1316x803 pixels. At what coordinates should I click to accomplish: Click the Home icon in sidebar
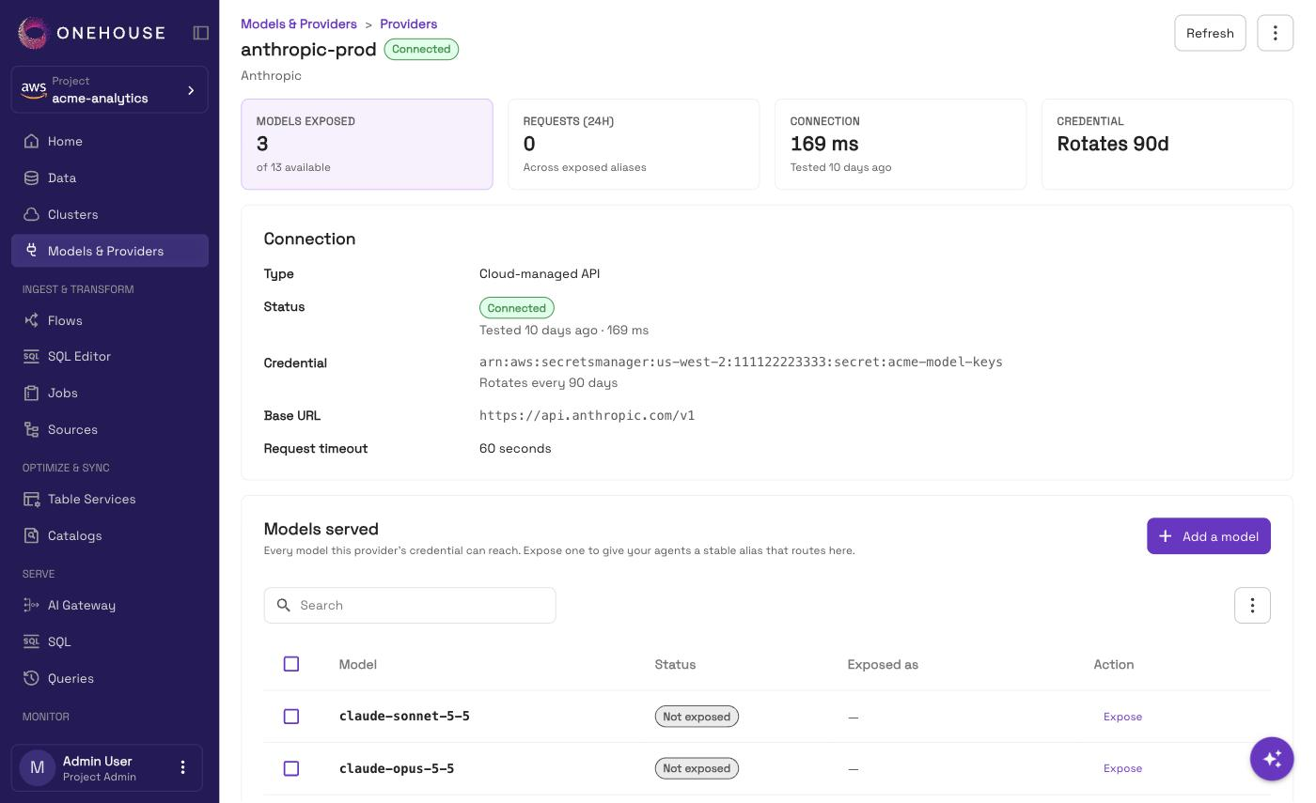click(x=32, y=141)
